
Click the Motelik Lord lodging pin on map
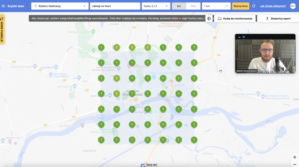10,142
